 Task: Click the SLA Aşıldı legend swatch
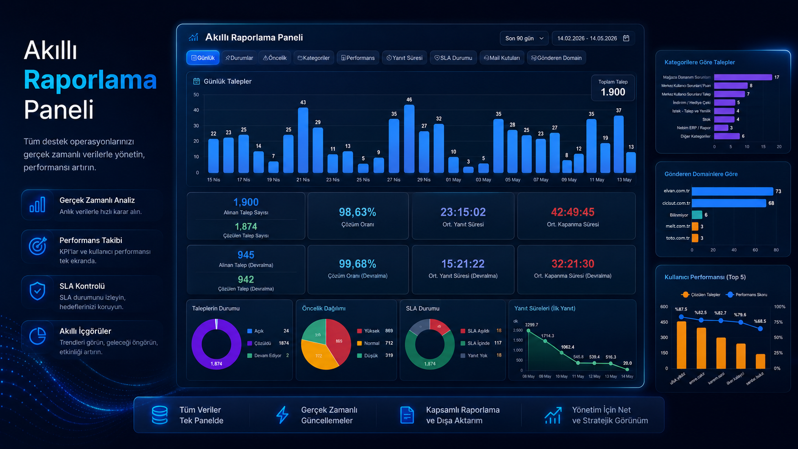[463, 331]
